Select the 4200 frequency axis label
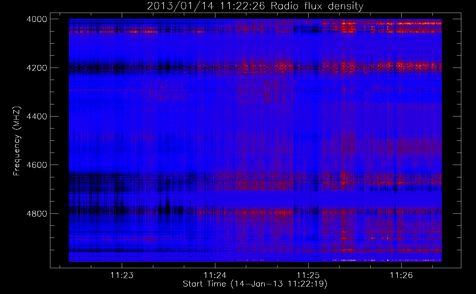The image size is (476, 294). pyautogui.click(x=37, y=68)
